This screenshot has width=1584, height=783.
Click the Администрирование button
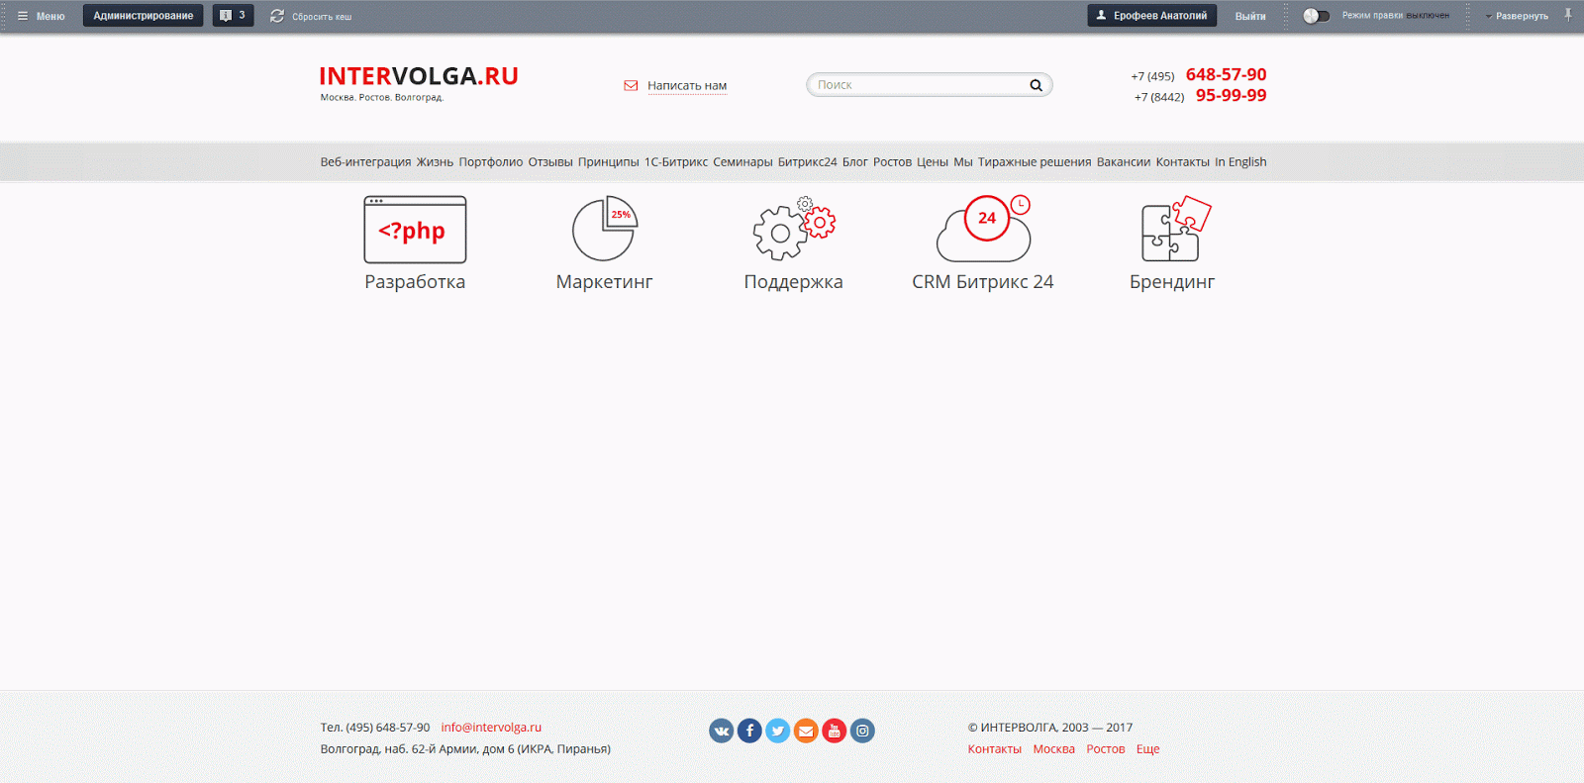coord(143,16)
